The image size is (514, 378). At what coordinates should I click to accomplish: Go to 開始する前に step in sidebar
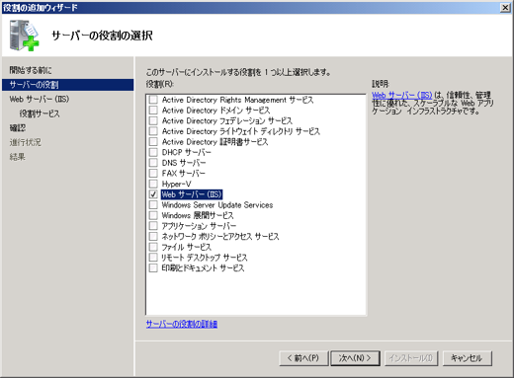[x=31, y=70]
